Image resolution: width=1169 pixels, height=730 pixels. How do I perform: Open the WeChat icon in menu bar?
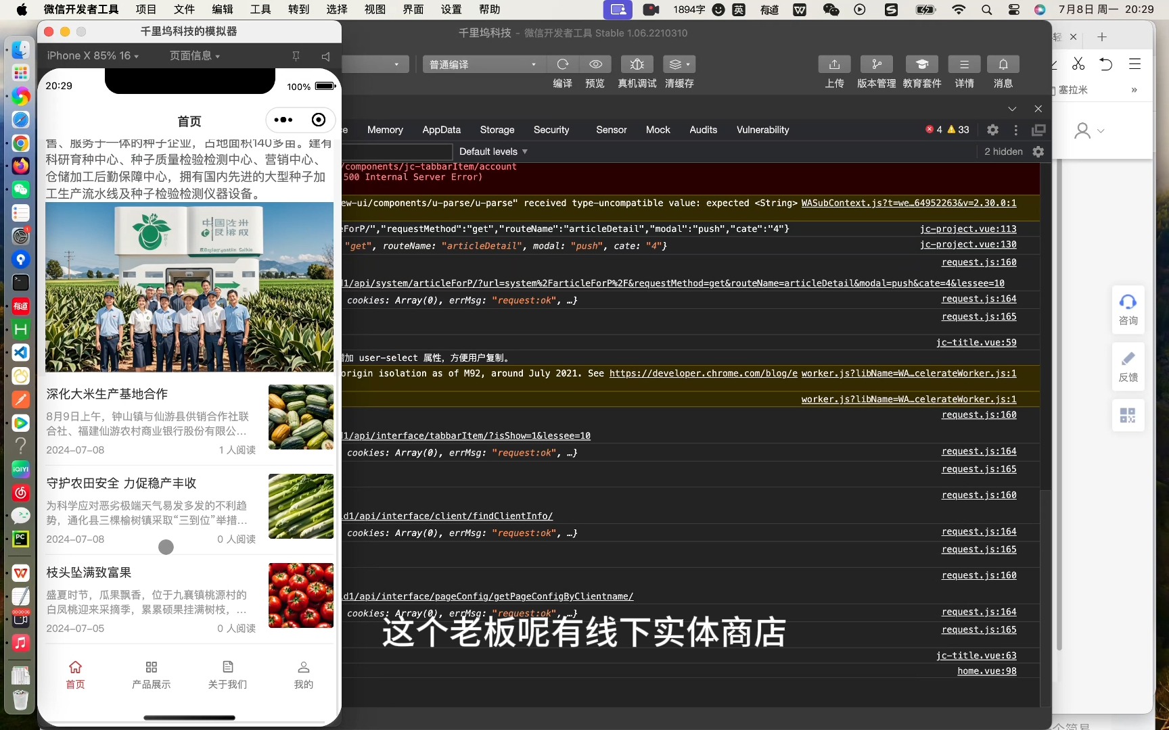point(831,9)
